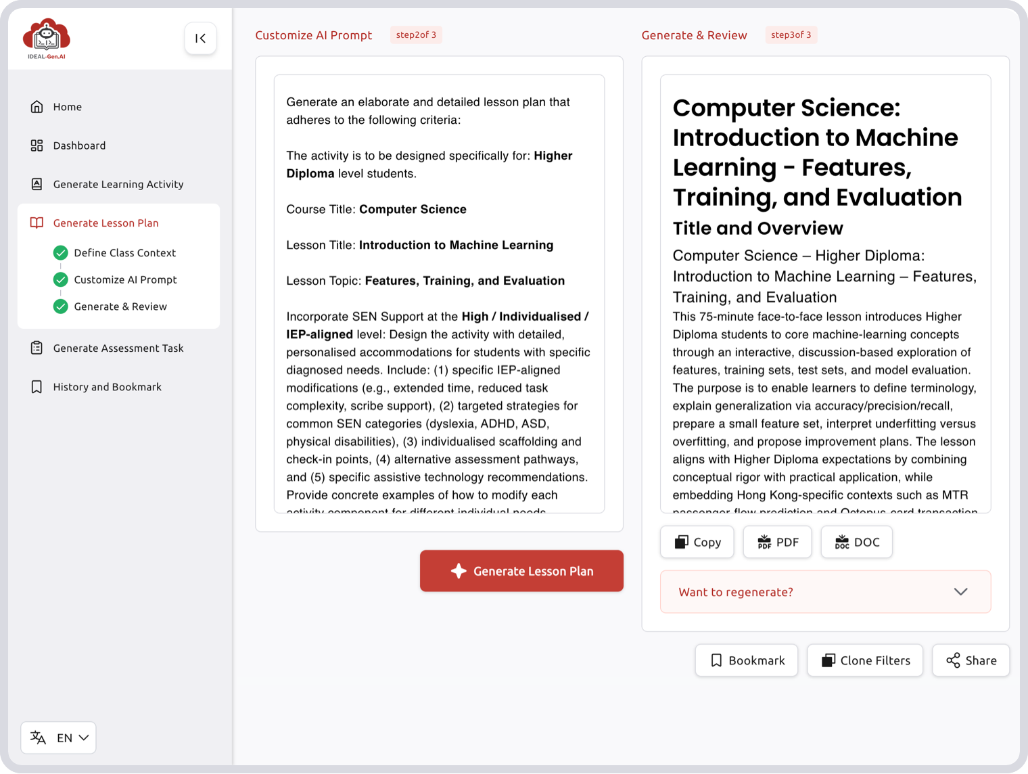The image size is (1028, 774).
Task: Click the bold text Higher Diploma in prompt
Action: (x=429, y=164)
